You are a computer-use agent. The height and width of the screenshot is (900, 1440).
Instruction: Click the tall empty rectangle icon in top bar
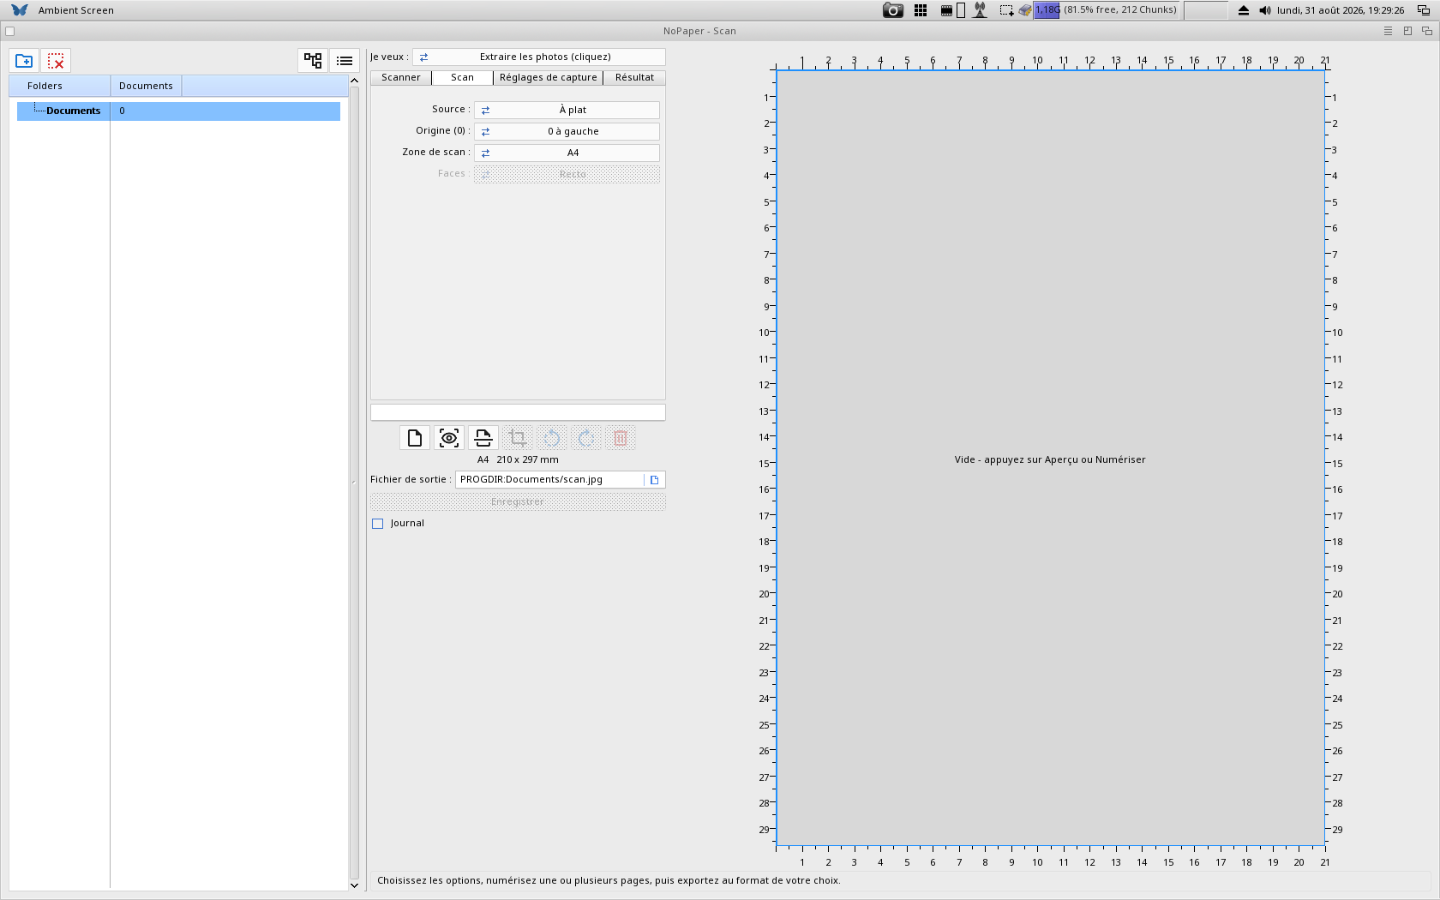[961, 10]
